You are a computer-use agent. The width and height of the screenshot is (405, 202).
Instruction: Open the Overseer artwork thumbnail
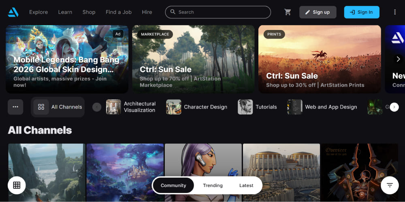tap(360, 172)
